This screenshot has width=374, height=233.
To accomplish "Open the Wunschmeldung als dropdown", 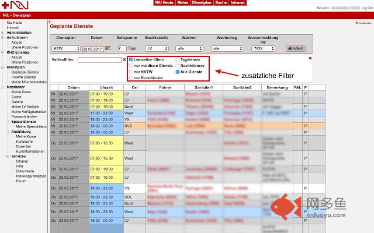I will point(263,48).
